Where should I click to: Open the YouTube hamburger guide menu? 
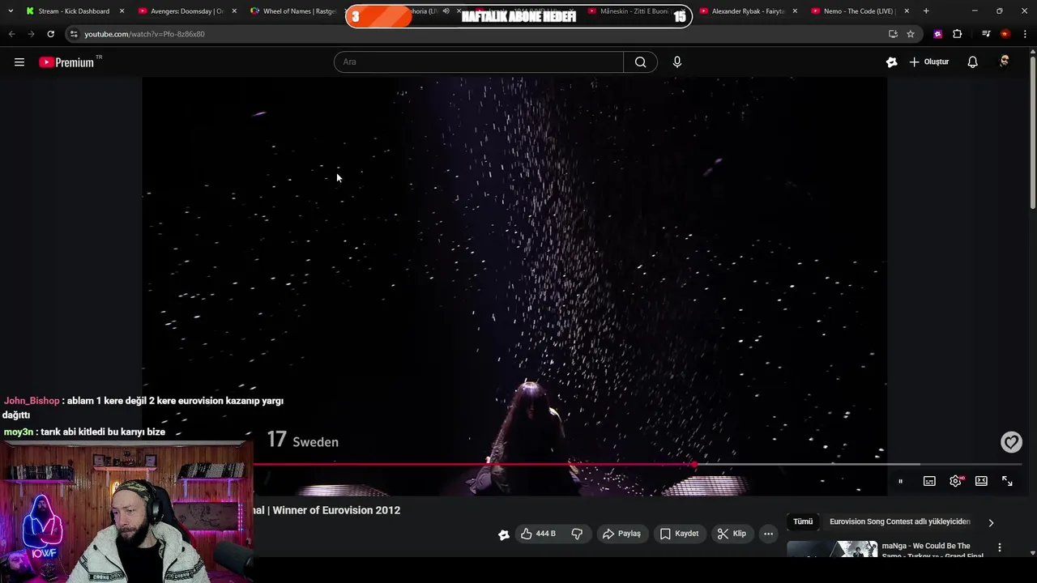(19, 62)
